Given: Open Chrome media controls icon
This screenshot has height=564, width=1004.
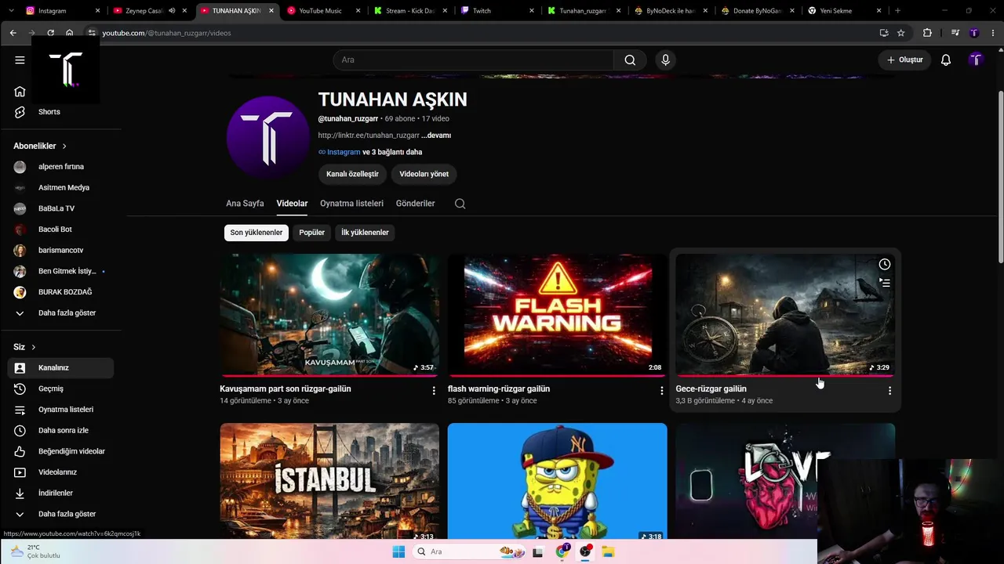Looking at the screenshot, I should click(955, 33).
